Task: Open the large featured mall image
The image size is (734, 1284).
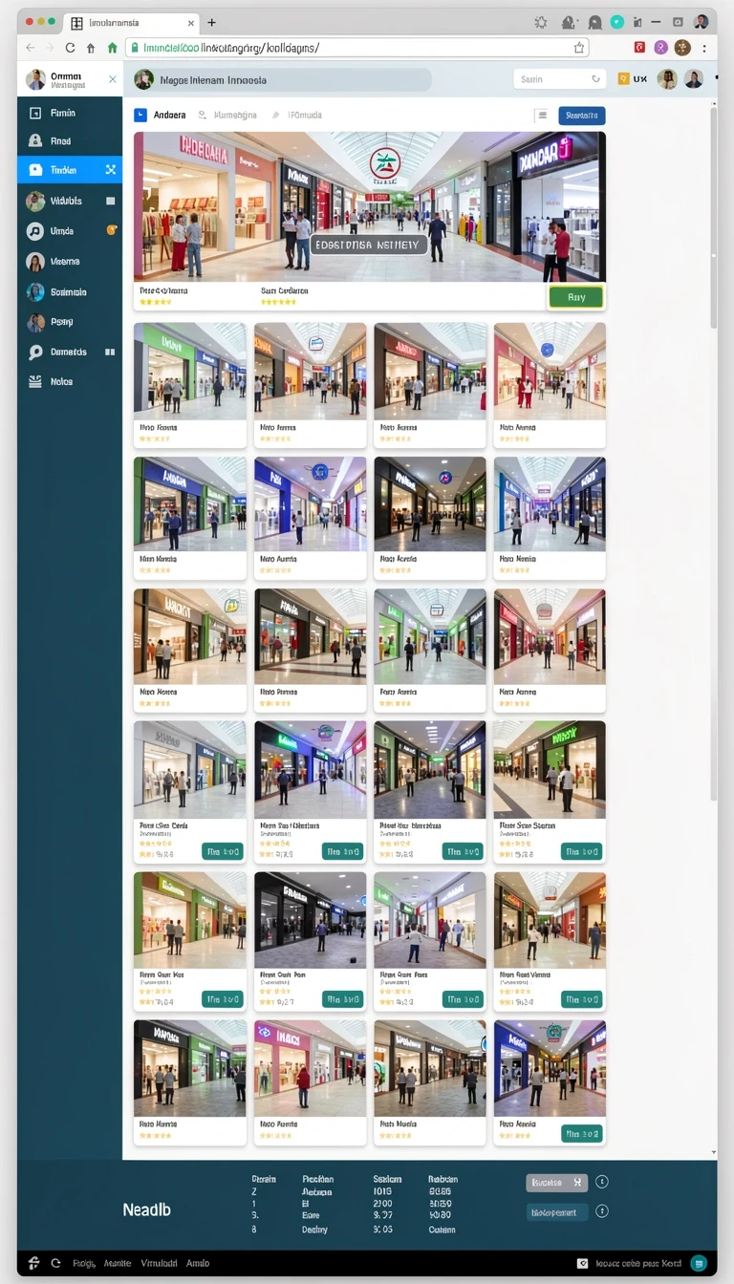Action: [x=369, y=206]
